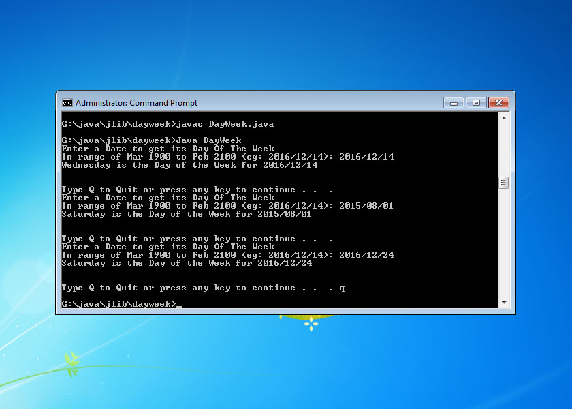Click the scrollbar track below the thumb
Screen dimensions: 572x409
click(504, 245)
